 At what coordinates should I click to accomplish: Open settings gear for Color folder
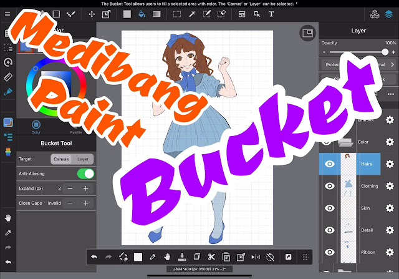coord(390,142)
